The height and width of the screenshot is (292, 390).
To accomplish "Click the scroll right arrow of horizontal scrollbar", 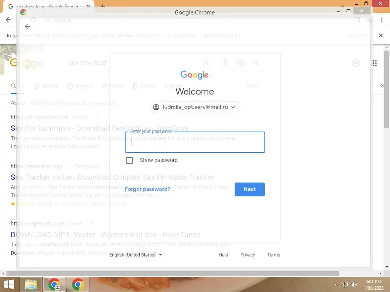I will pyautogui.click(x=380, y=273).
